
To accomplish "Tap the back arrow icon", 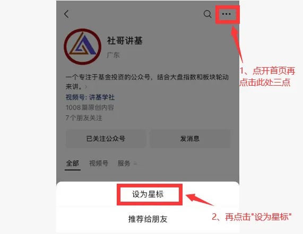I will click(66, 14).
